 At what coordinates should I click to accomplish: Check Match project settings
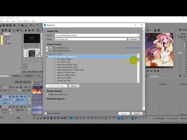pos(47,51)
